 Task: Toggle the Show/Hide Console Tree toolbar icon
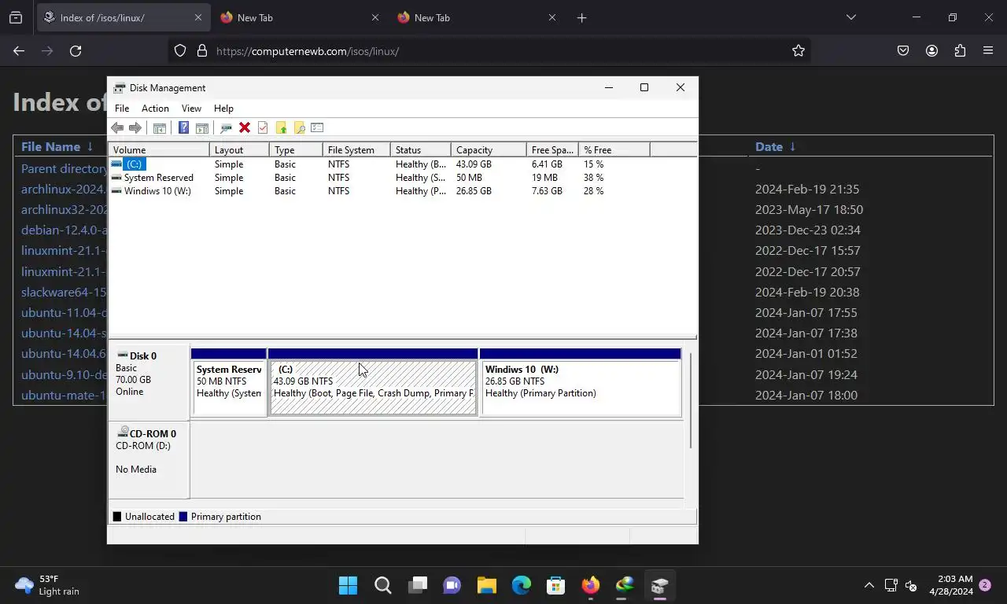click(160, 128)
